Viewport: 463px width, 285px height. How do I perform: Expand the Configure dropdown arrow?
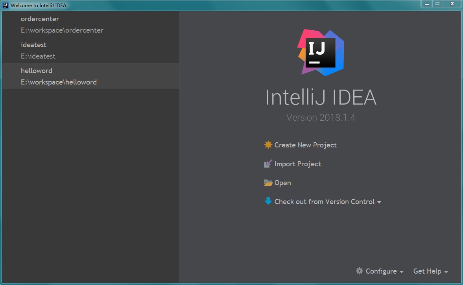tap(402, 272)
